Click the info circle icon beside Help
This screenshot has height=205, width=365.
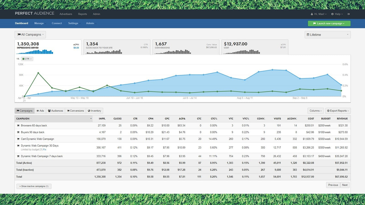332,14
